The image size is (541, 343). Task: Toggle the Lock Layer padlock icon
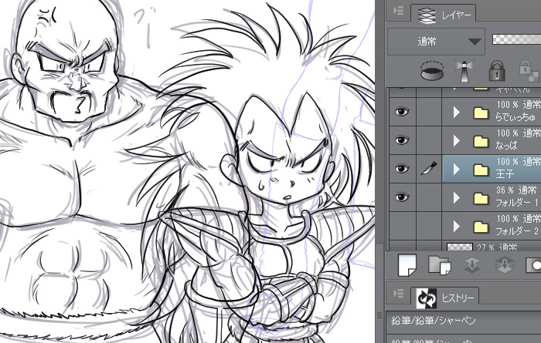click(496, 71)
